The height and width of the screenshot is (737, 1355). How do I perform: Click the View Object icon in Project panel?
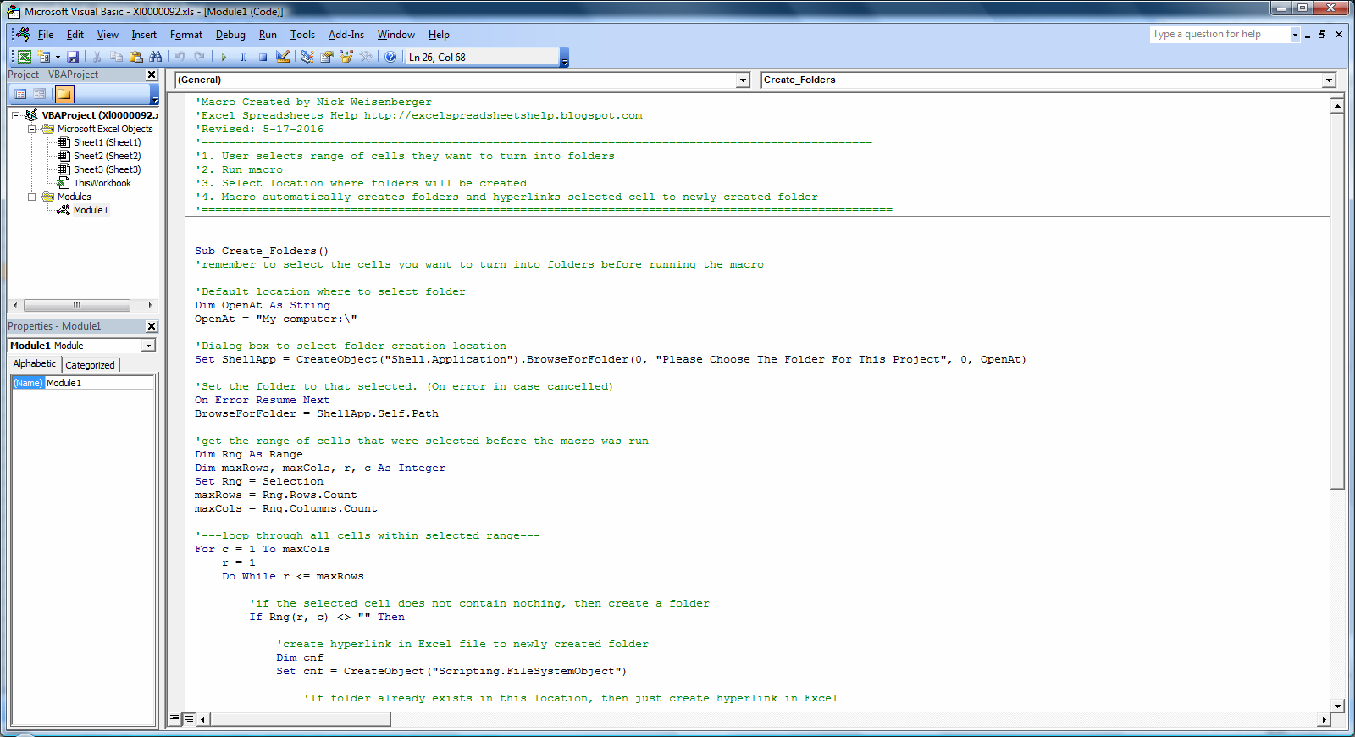point(39,94)
